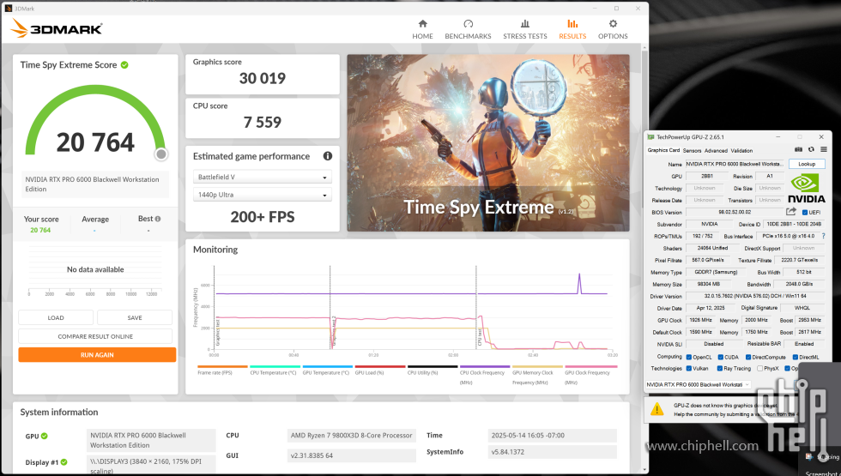Viewport: 841px width, 476px height.
Task: Click the info icon for Estimated game performance
Action: coord(327,156)
